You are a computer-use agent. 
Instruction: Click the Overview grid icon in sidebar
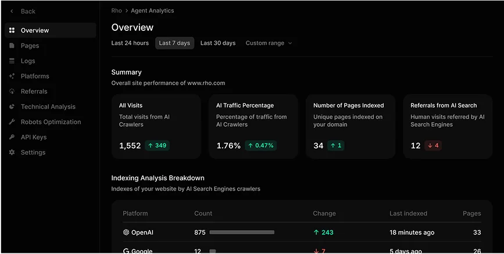[x=12, y=30]
